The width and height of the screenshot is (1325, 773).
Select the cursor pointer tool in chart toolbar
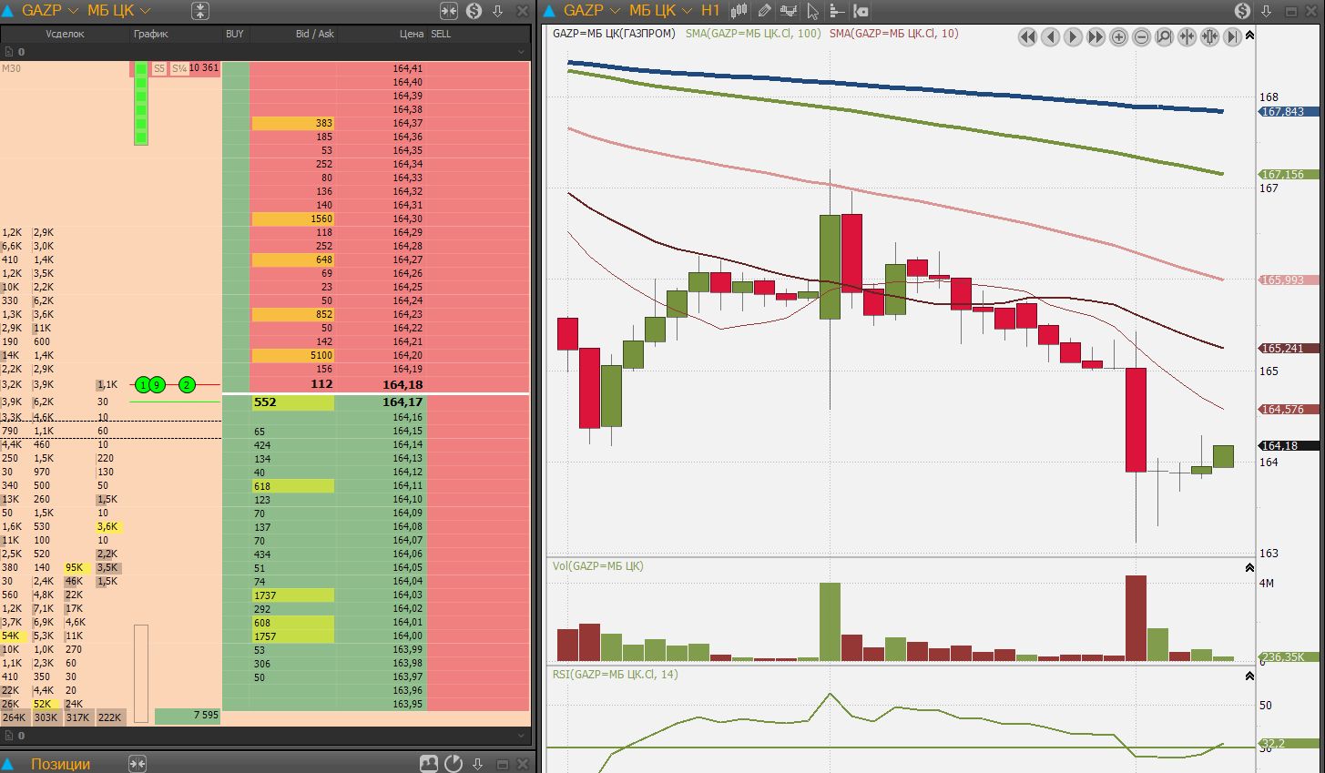(x=813, y=11)
